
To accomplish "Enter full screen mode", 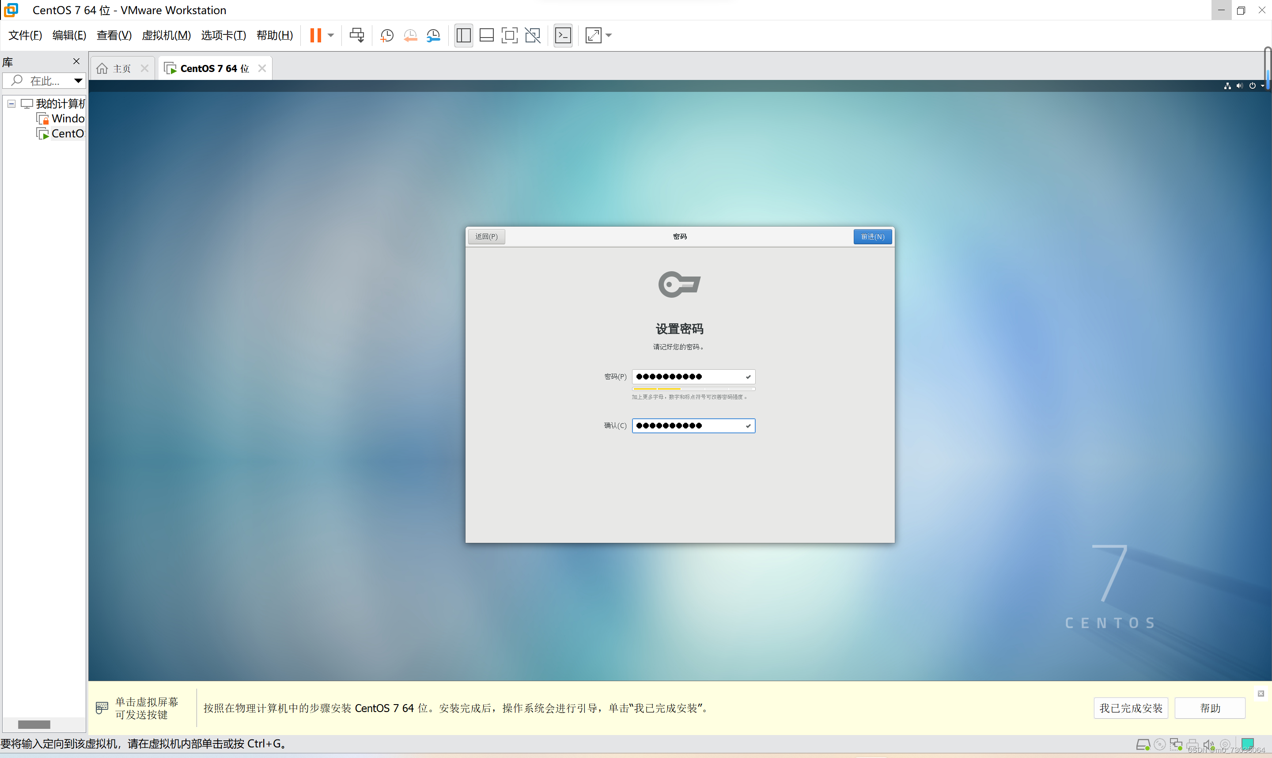I will coord(510,35).
